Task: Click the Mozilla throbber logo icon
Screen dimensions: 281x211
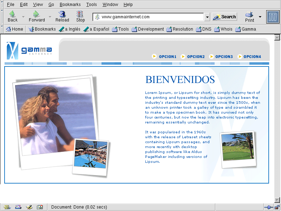Action: (x=273, y=17)
